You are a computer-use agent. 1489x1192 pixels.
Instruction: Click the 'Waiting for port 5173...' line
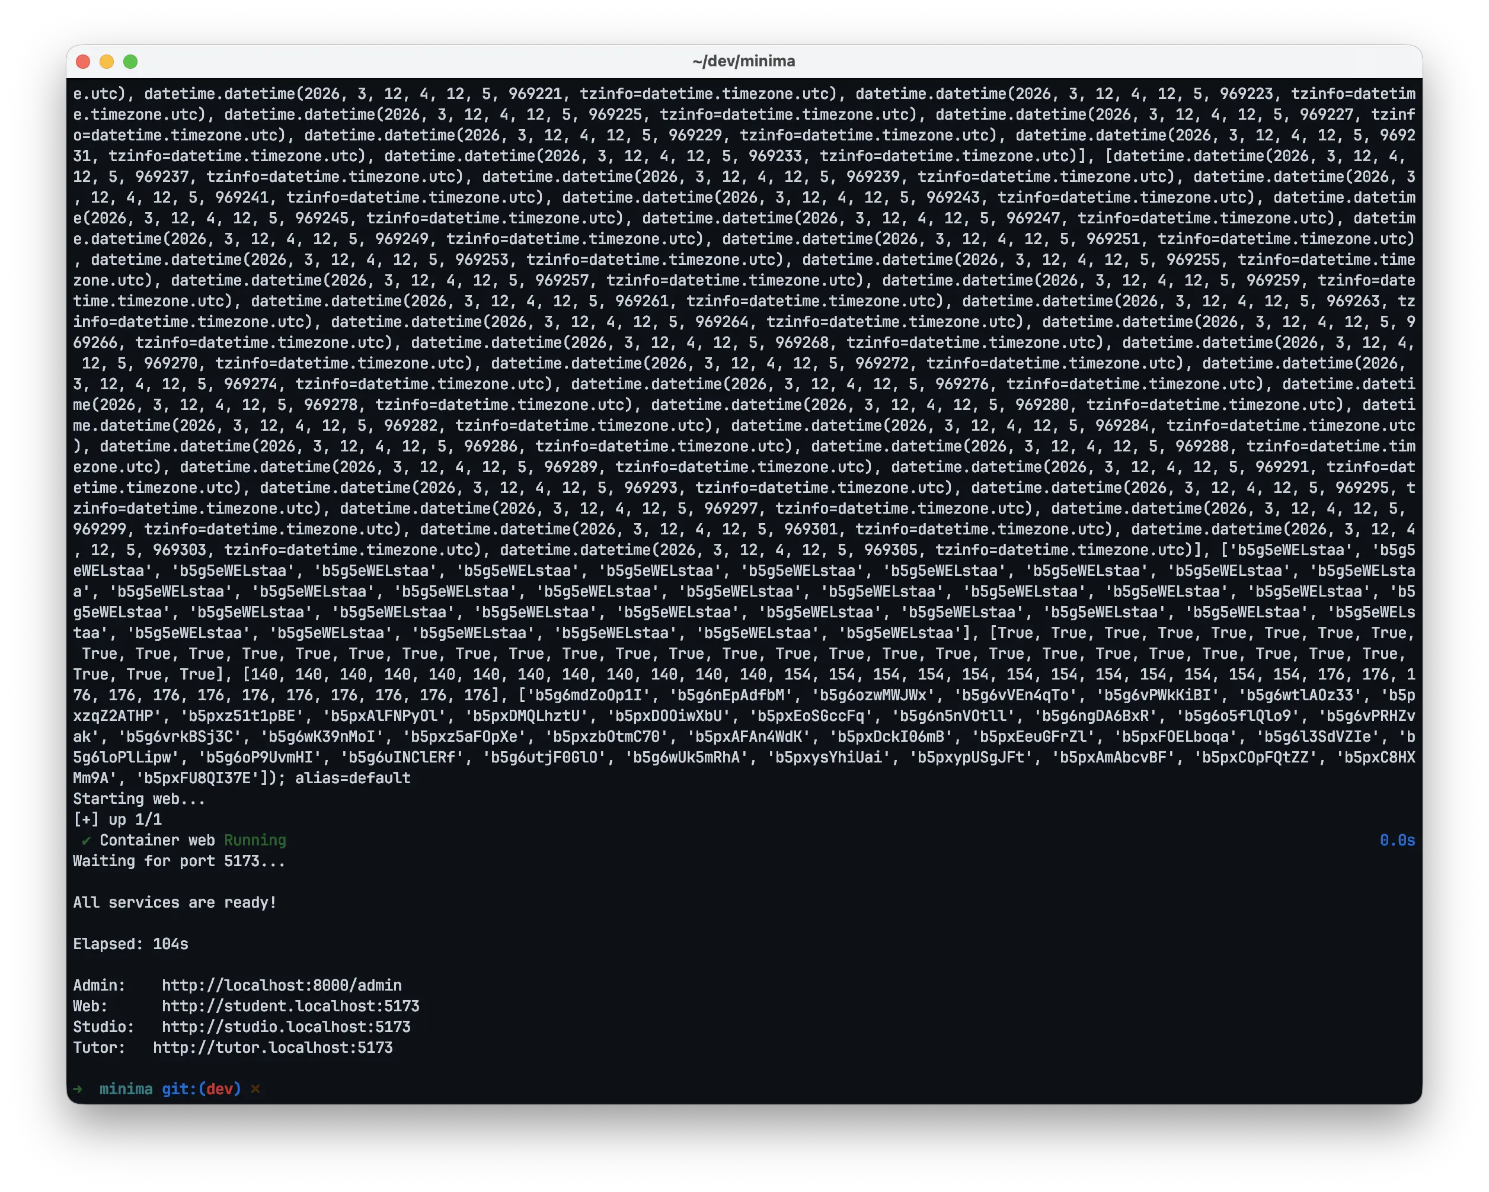[179, 861]
